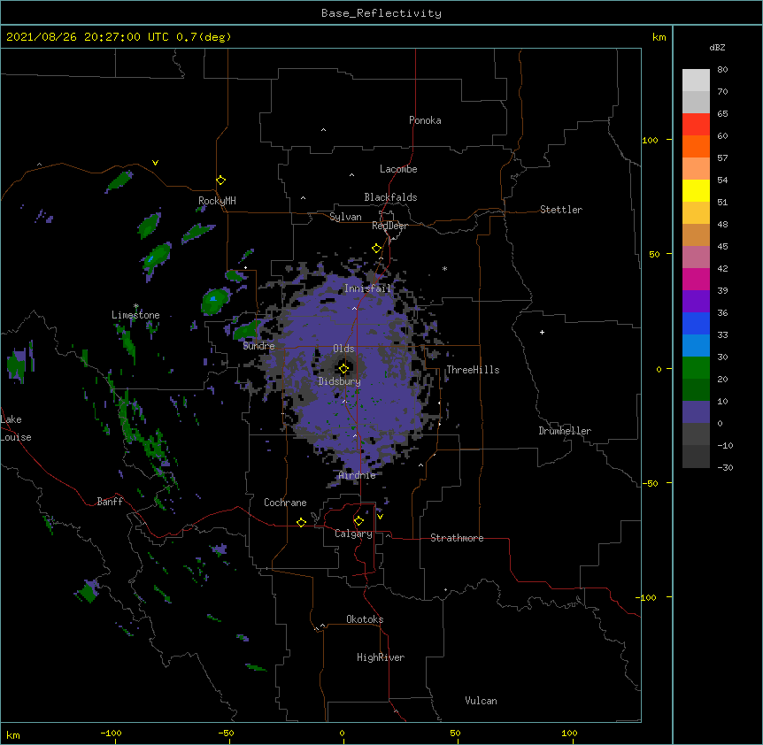
Task: Click the Calgary city label
Action: tap(353, 534)
